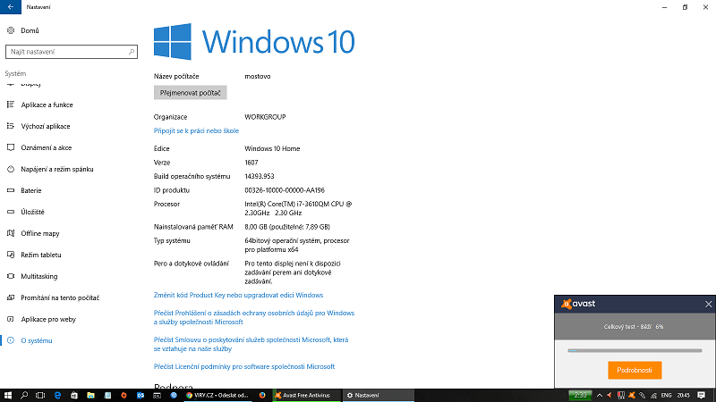Viewport: 716px width, 402px height.
Task: Expand hidden system tray icons
Action: (x=600, y=395)
